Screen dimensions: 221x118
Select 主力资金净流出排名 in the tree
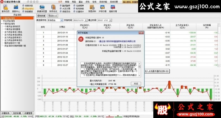coord(13,34)
